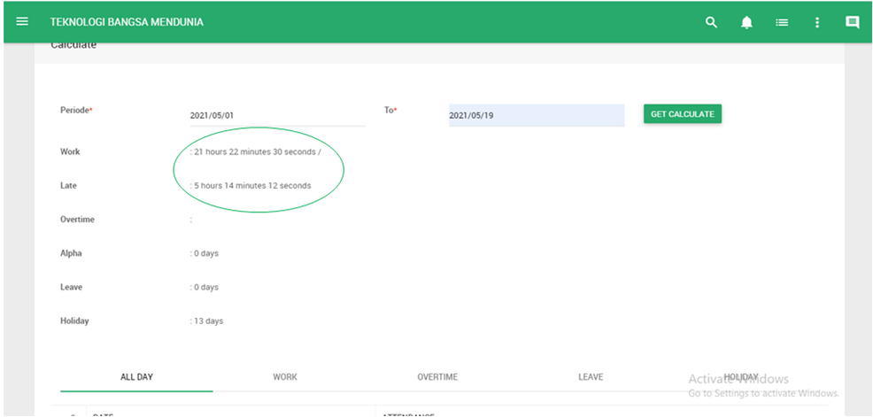Click the Overtime label
The image size is (873, 417).
pyautogui.click(x=77, y=220)
